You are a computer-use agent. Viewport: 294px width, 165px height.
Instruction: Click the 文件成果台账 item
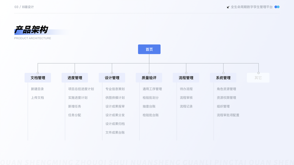115,133
